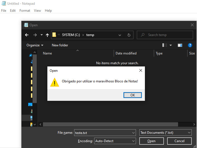
Task: Expand the Encoding Auto-Detect combo box
Action: [115, 141]
